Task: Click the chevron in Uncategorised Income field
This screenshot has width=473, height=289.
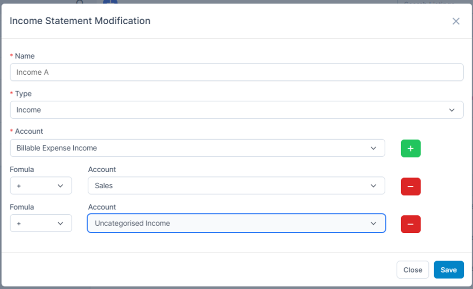Action: [x=374, y=224]
